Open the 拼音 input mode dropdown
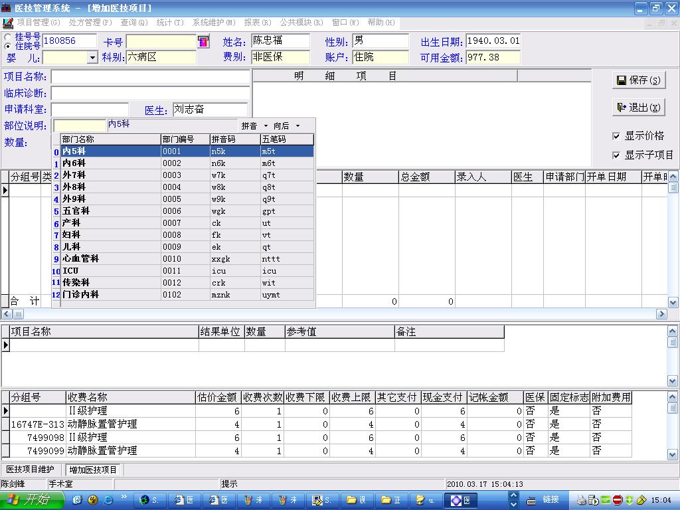Image resolution: width=680 pixels, height=510 pixels. pos(266,126)
